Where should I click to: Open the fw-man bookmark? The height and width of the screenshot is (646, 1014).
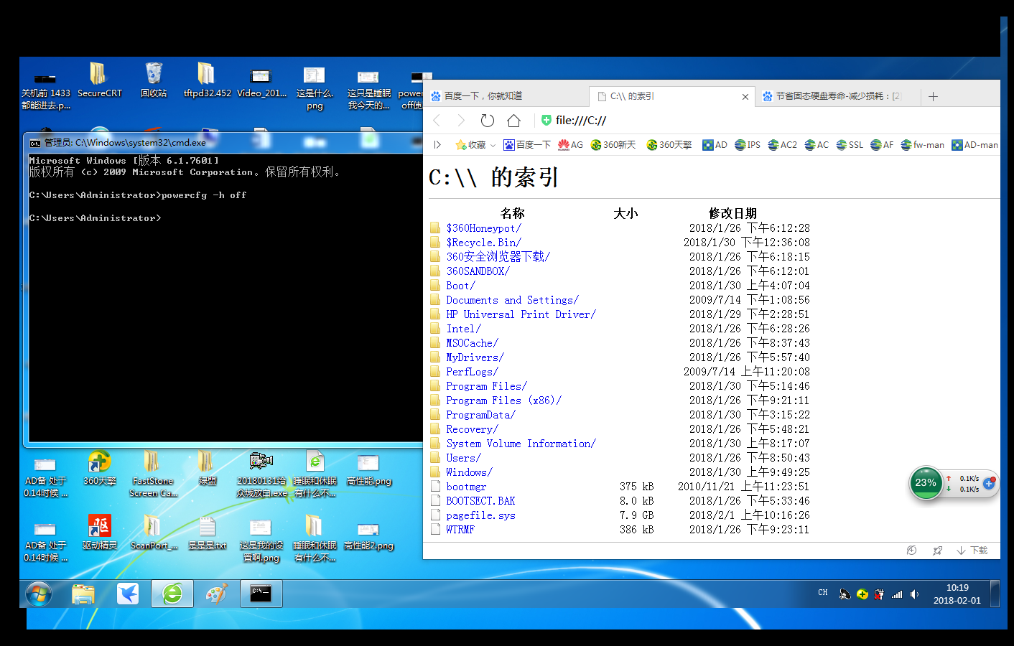(x=922, y=145)
